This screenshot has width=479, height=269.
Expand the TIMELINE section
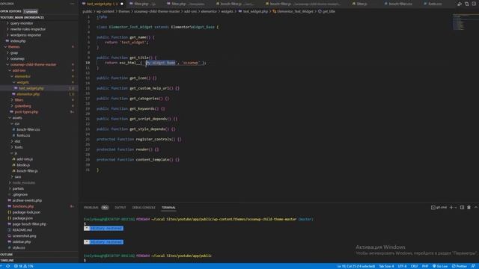(7, 261)
